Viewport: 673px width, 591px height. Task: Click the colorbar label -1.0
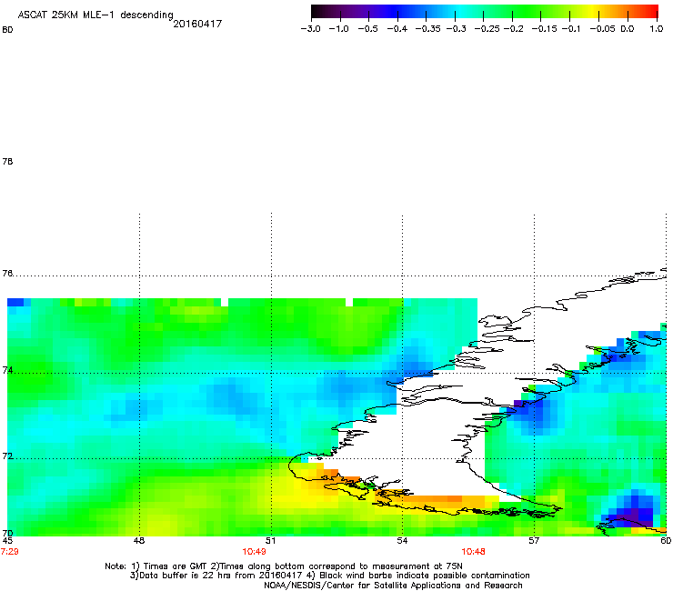tap(338, 29)
